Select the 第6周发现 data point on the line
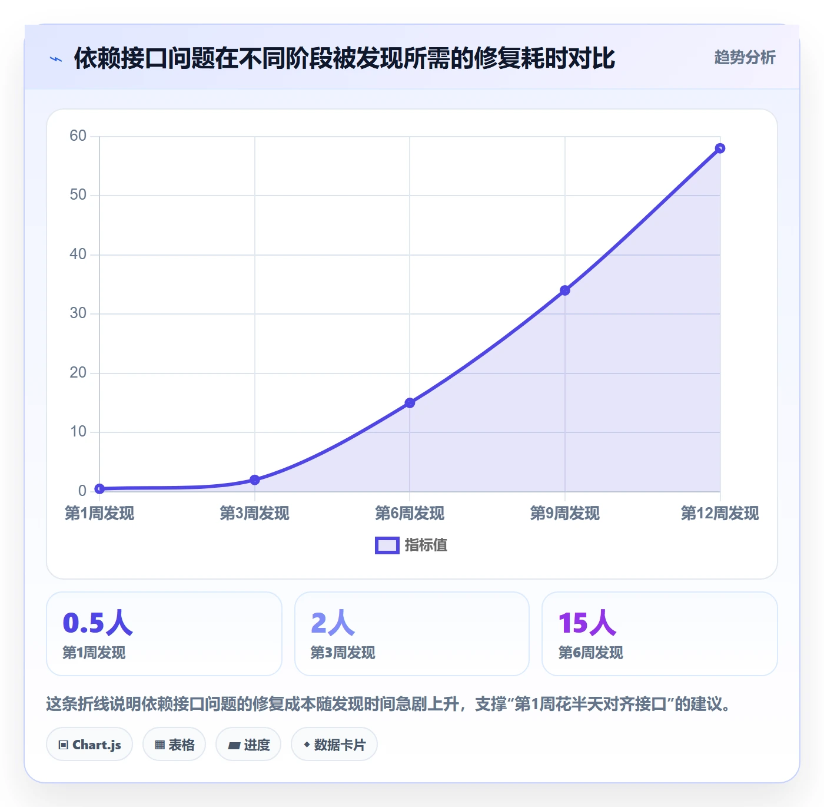Image resolution: width=824 pixels, height=807 pixels. [x=410, y=403]
